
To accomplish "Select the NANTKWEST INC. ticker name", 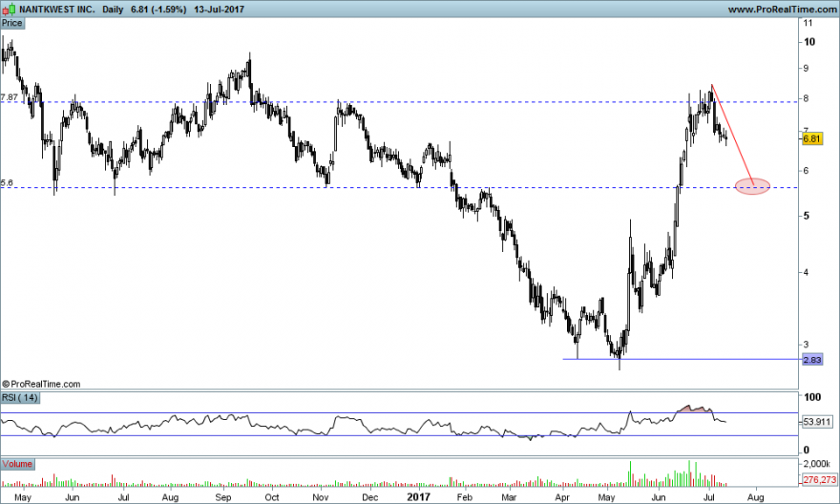I will pyautogui.click(x=56, y=10).
